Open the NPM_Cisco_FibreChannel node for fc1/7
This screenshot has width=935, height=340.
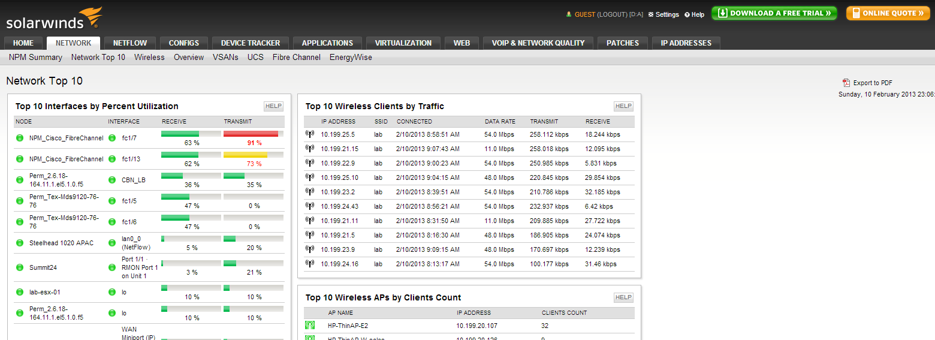pyautogui.click(x=67, y=138)
